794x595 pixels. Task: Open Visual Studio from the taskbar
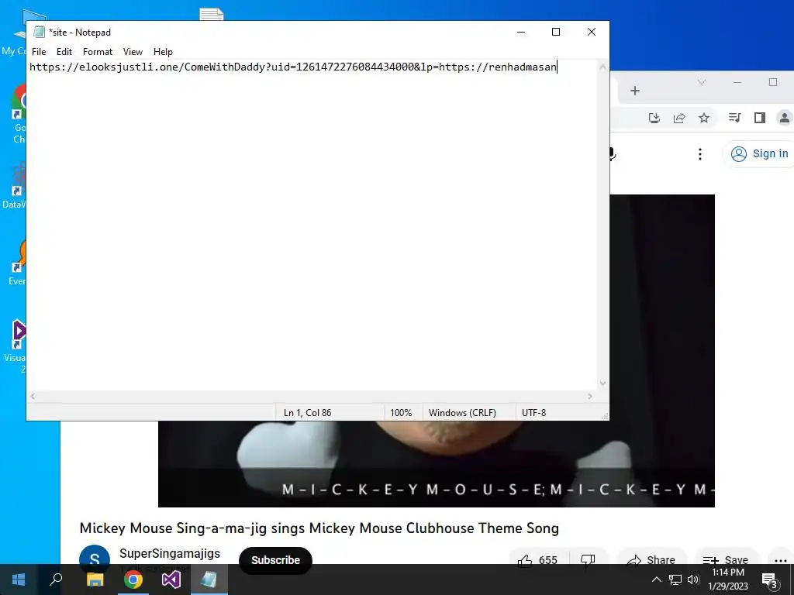pyautogui.click(x=171, y=580)
